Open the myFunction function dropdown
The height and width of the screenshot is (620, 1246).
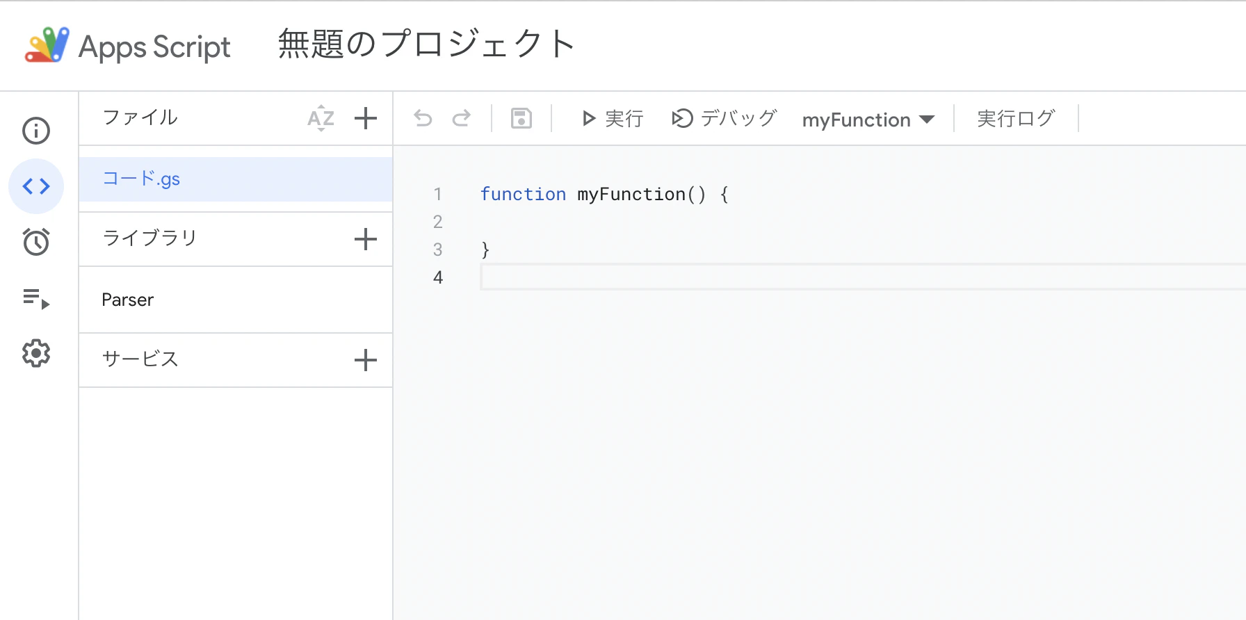click(868, 120)
